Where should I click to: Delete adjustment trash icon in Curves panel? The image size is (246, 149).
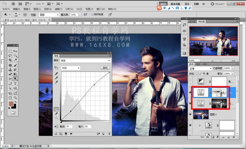[109, 134]
